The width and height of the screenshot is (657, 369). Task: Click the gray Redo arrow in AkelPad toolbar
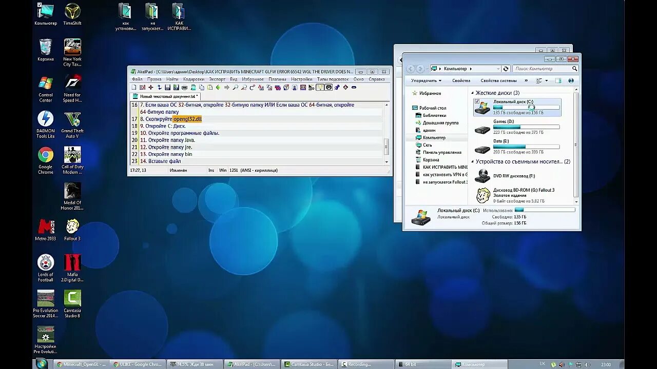click(227, 87)
